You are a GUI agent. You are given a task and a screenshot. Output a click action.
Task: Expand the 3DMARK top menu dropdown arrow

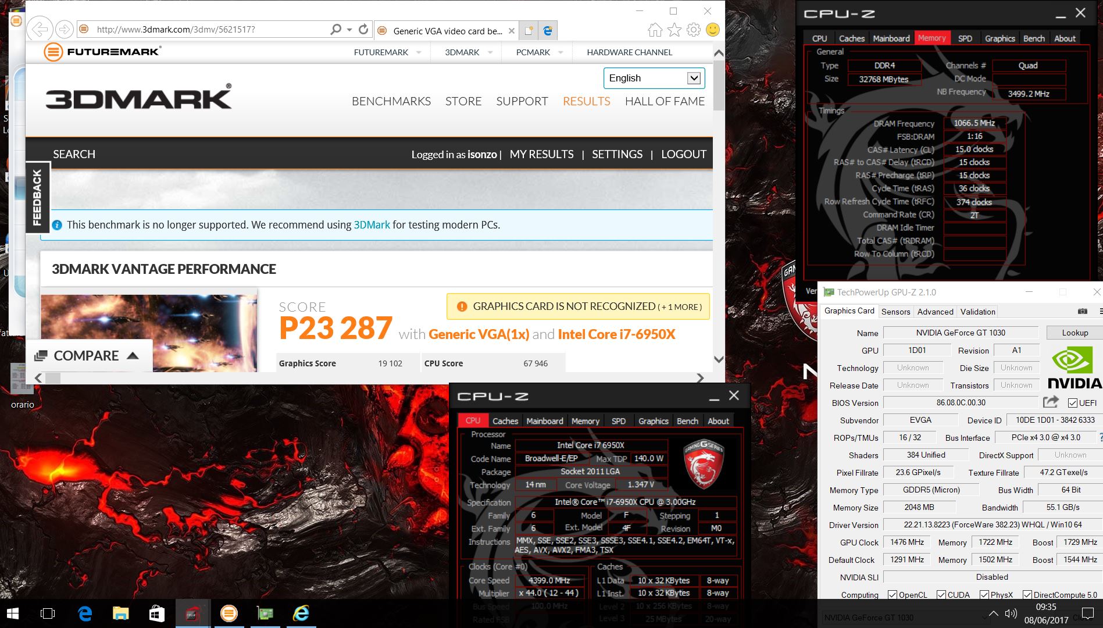click(490, 52)
